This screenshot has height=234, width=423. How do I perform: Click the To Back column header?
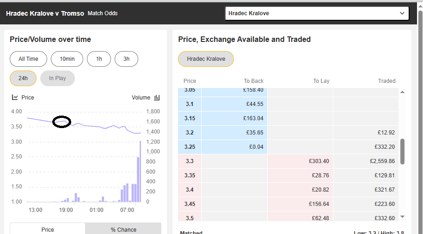pyautogui.click(x=254, y=81)
